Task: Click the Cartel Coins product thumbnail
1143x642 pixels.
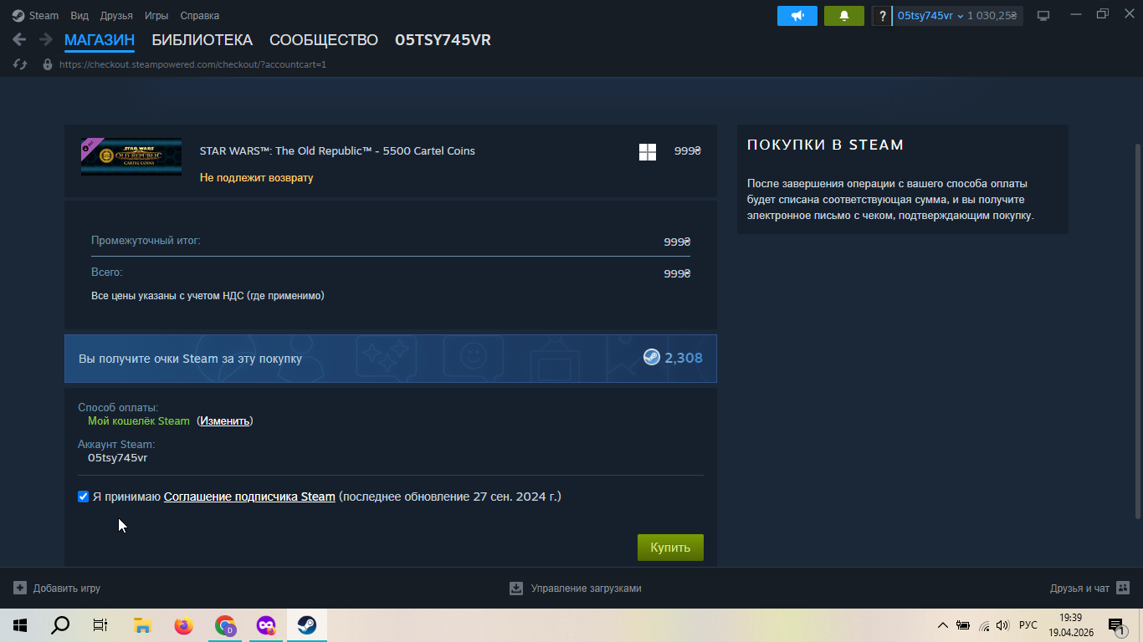Action: tap(131, 156)
